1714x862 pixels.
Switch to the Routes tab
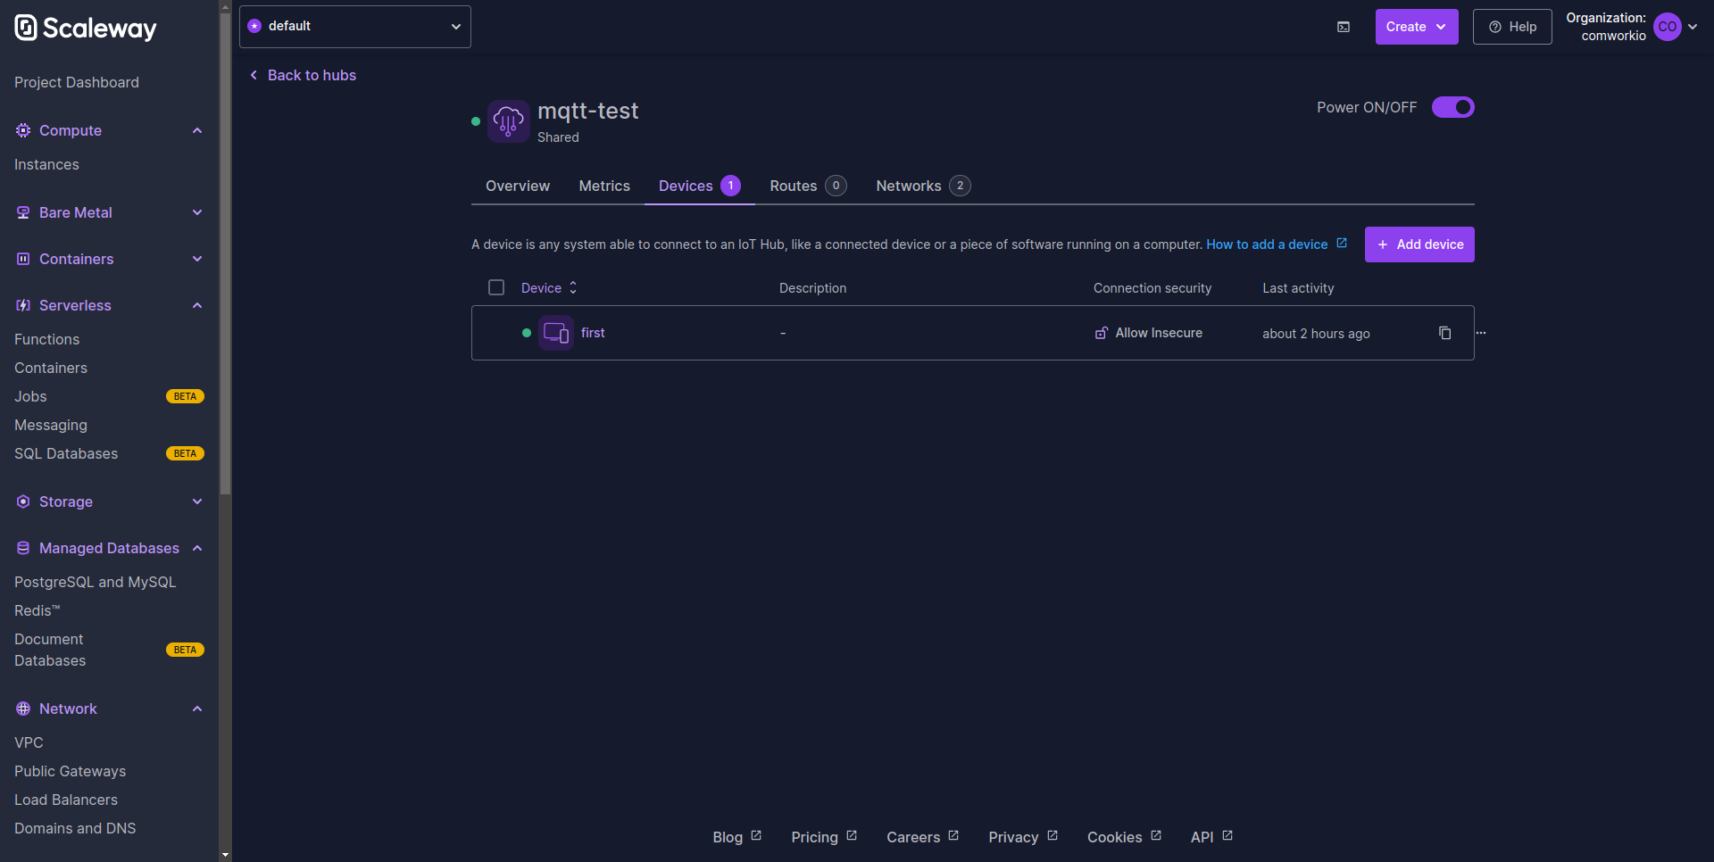pyautogui.click(x=808, y=186)
